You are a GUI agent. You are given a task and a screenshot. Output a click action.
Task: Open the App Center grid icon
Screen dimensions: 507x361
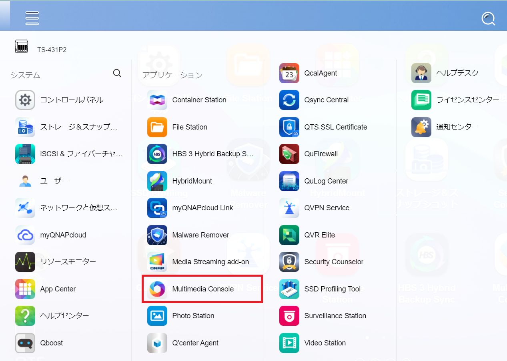click(25, 289)
